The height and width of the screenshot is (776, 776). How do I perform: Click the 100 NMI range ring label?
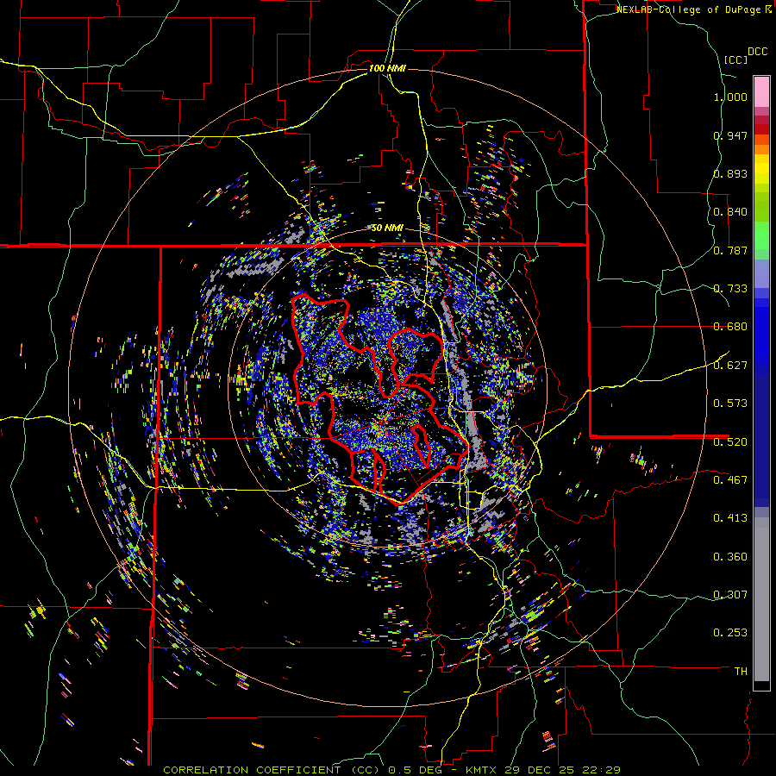click(387, 68)
